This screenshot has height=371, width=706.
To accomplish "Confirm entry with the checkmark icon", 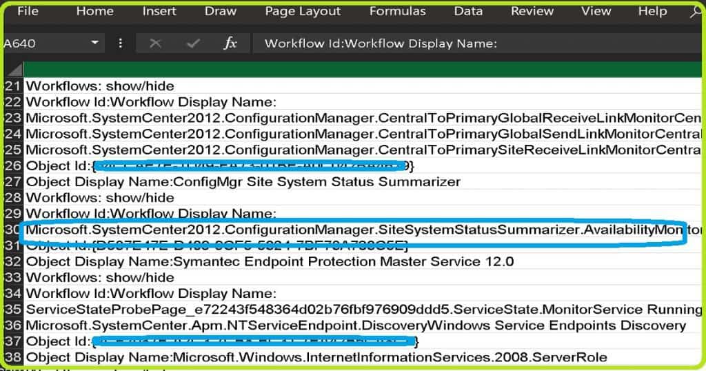I will [x=194, y=43].
